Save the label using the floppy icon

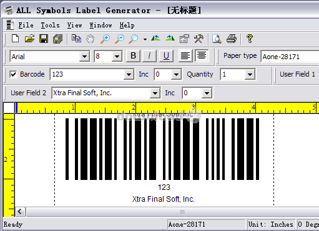coord(44,39)
